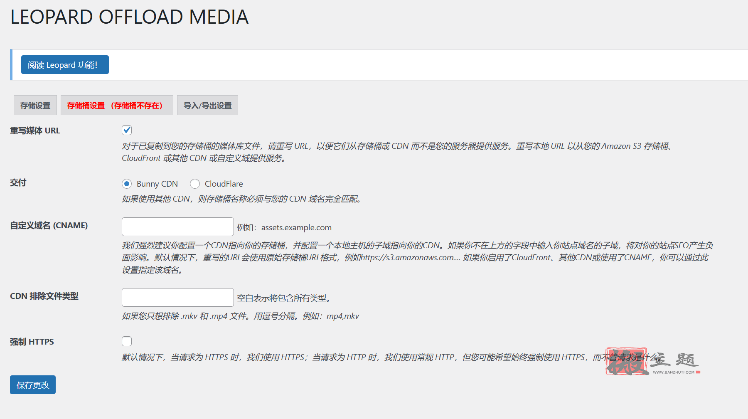Focus the 自定义域名 (CNAME) input field
This screenshot has width=748, height=419.
pyautogui.click(x=178, y=227)
